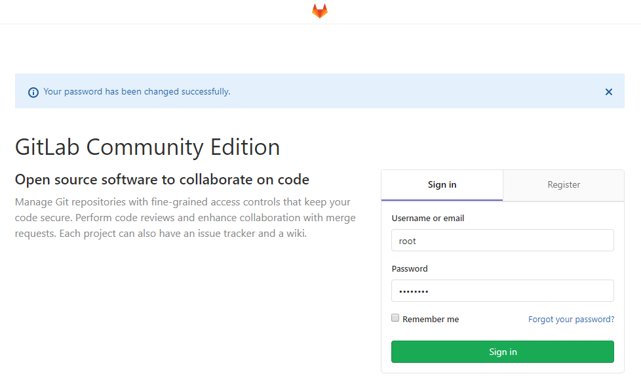Enable the Remember me checkbox
Viewport: 641px width, 376px height.
(x=395, y=318)
